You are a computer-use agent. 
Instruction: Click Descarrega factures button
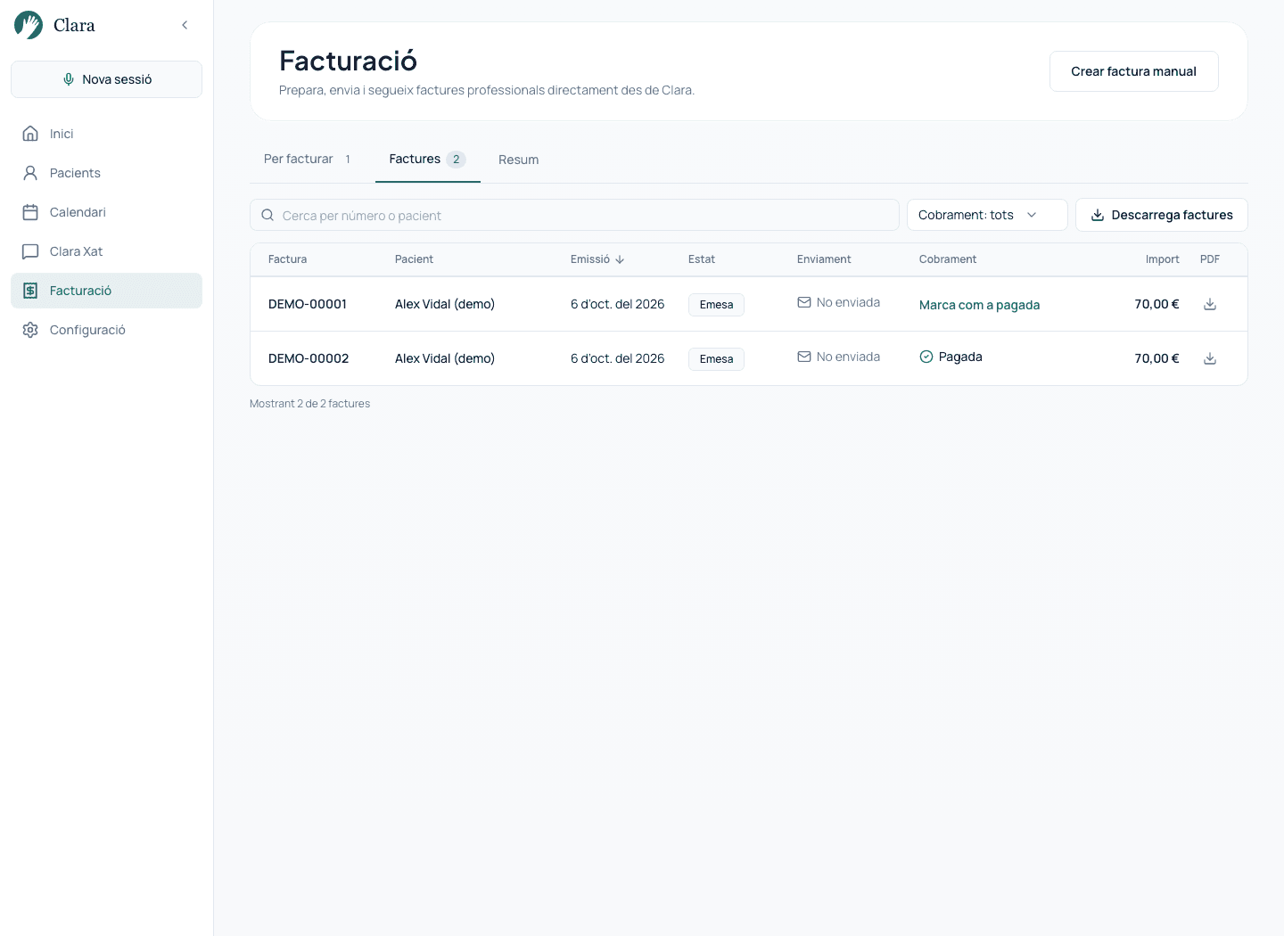click(1161, 215)
